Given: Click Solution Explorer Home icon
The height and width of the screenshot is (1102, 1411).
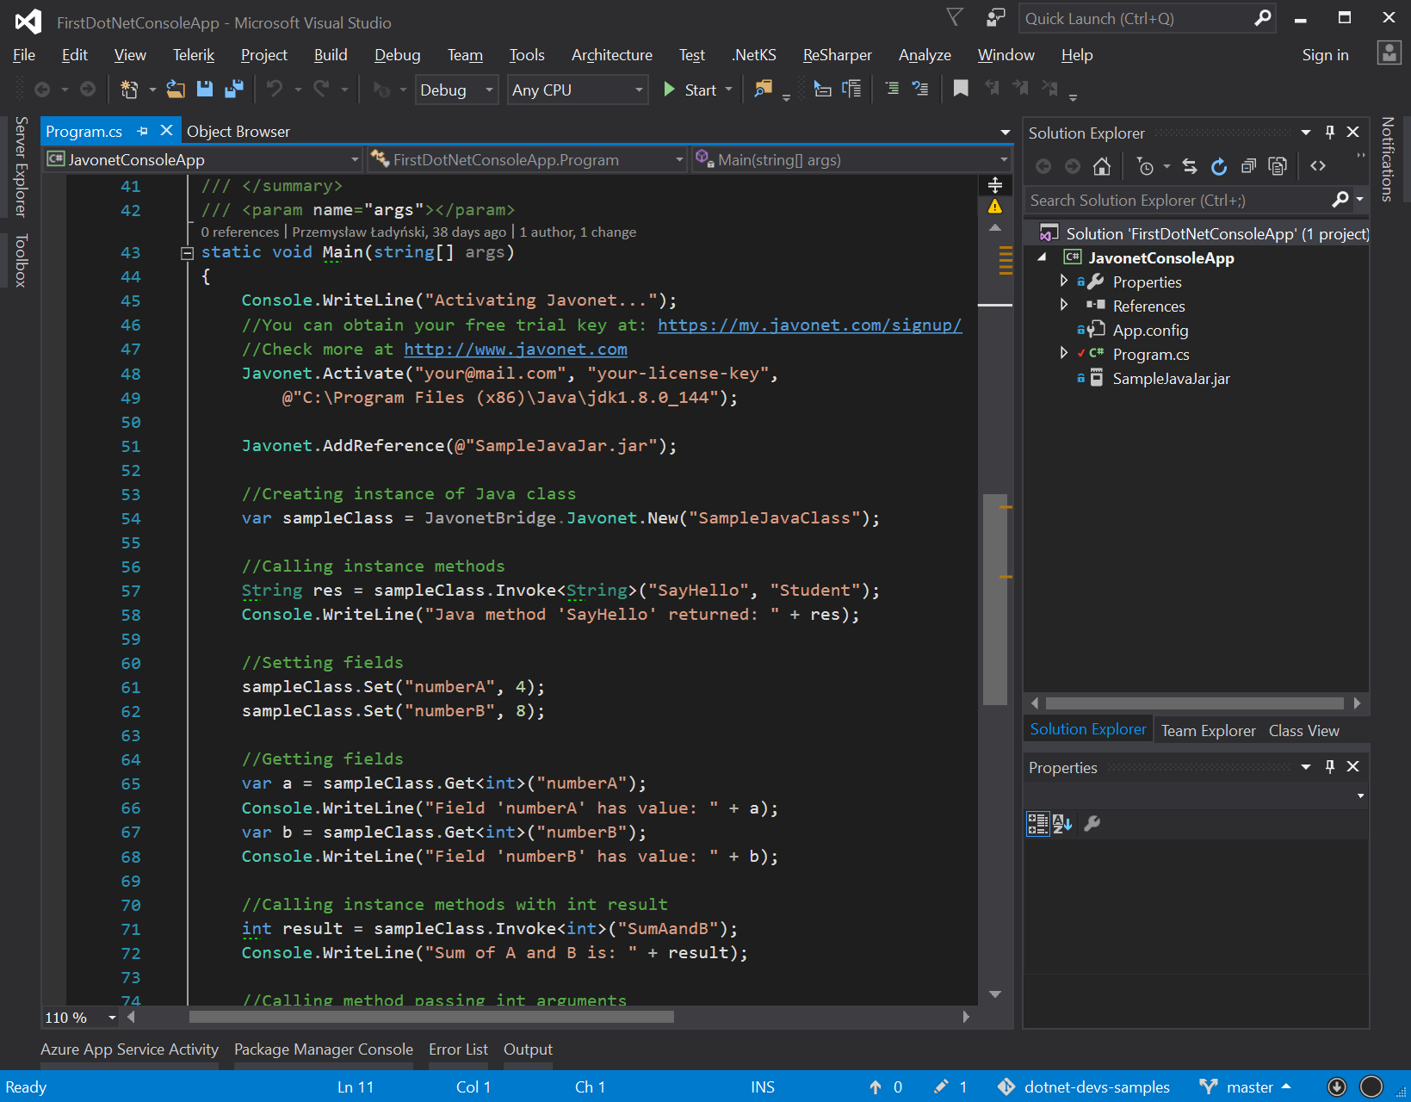Looking at the screenshot, I should [1101, 166].
